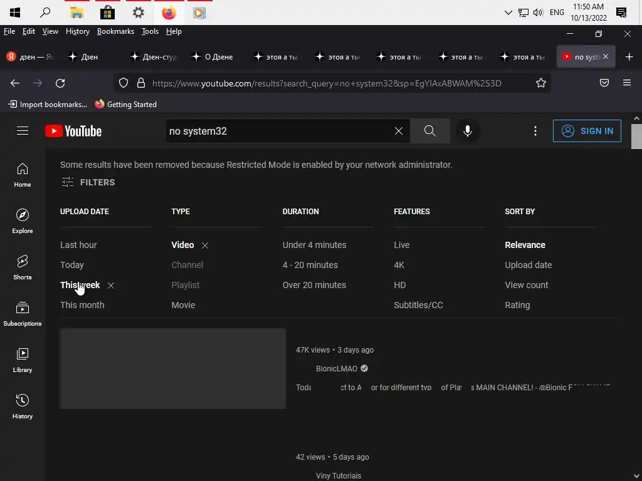Filter features by Live
The height and width of the screenshot is (481, 642).
[402, 245]
